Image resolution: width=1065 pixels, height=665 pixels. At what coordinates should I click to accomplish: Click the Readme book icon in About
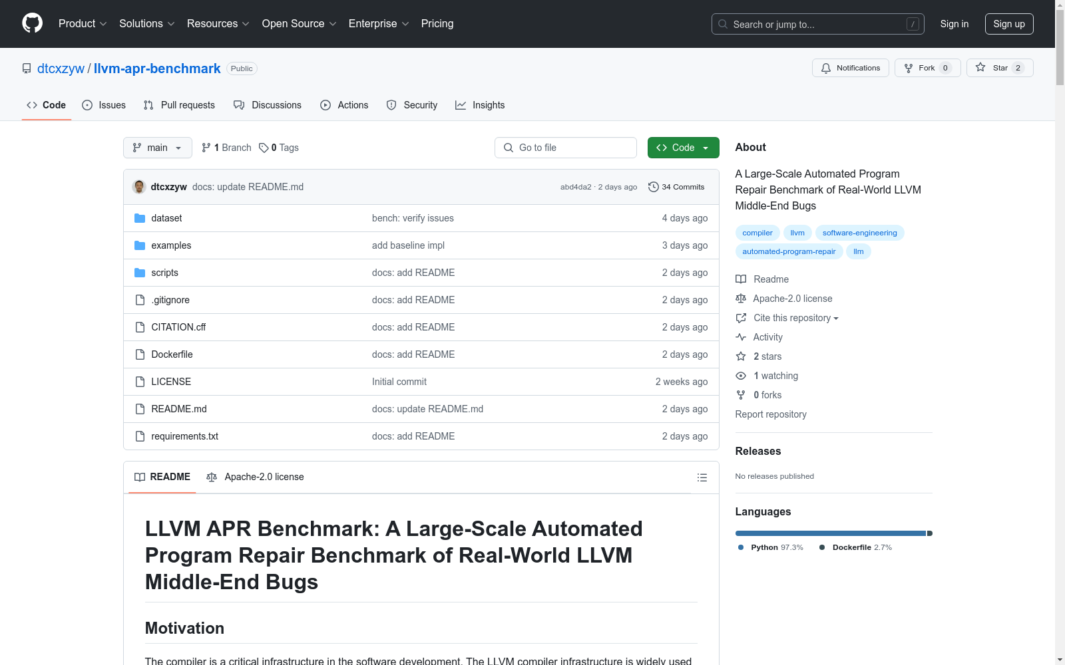pyautogui.click(x=741, y=279)
